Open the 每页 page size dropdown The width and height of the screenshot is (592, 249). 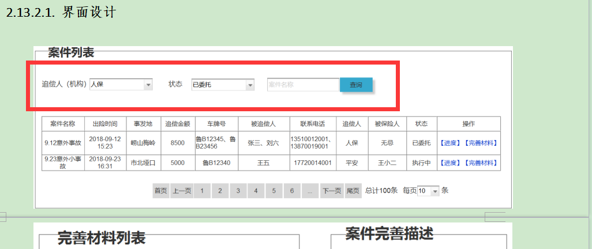click(x=428, y=191)
